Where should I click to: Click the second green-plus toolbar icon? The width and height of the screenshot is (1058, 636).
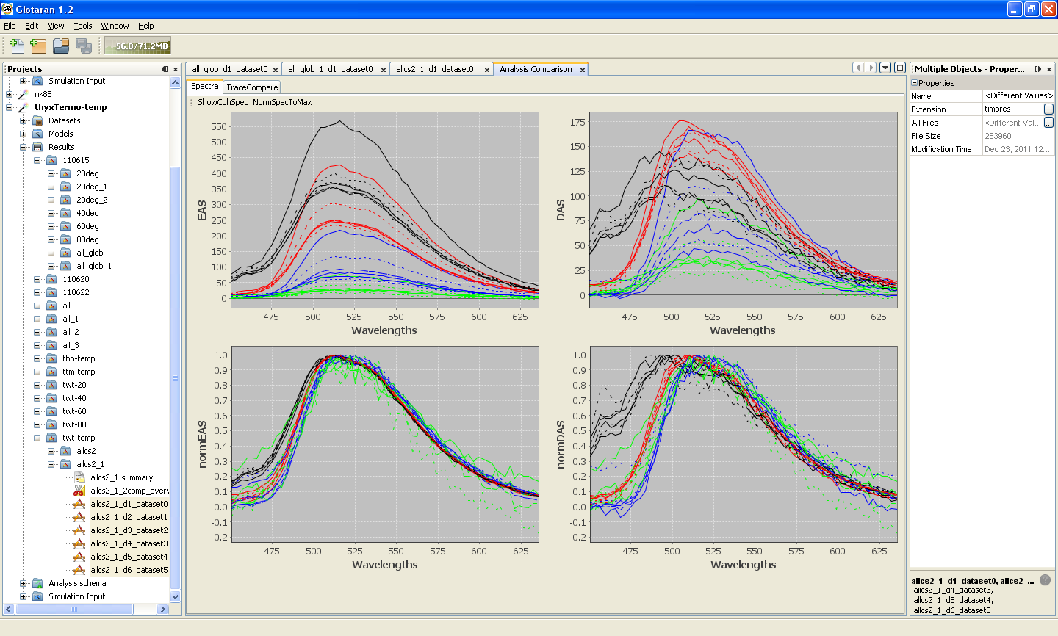[38, 46]
